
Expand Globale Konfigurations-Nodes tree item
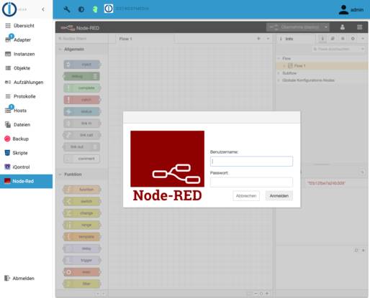(x=279, y=80)
